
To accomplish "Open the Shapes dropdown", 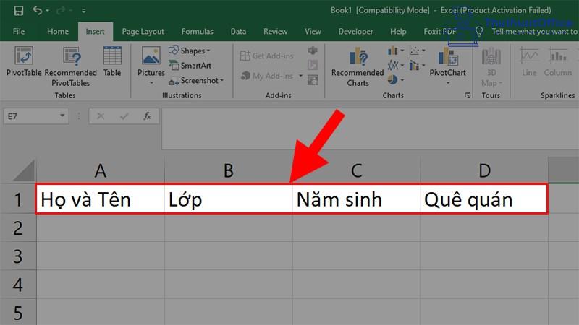I will [x=190, y=51].
